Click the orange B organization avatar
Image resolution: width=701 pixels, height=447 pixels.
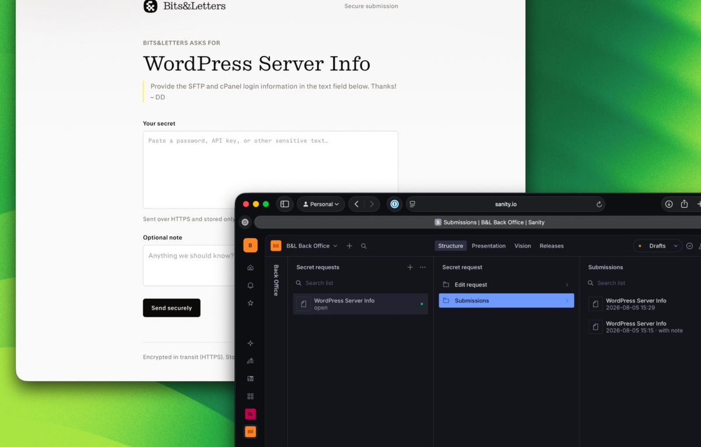250,245
